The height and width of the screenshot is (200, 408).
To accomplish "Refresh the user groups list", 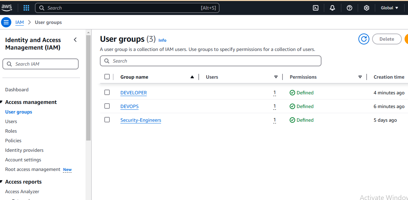I will pos(364,39).
